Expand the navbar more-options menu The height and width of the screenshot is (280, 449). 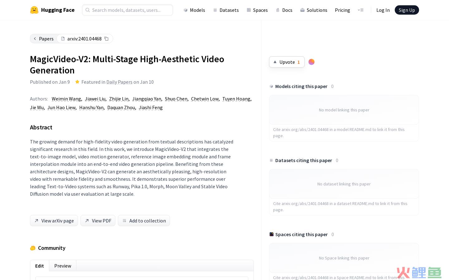(360, 10)
